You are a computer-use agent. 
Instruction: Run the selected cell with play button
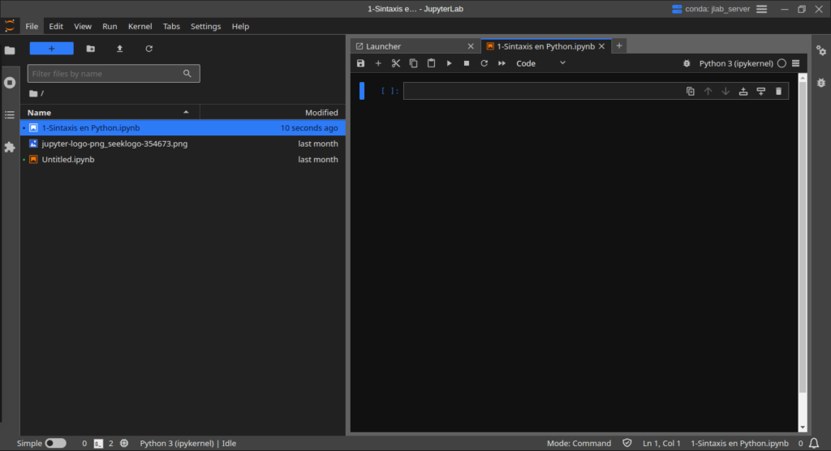449,63
